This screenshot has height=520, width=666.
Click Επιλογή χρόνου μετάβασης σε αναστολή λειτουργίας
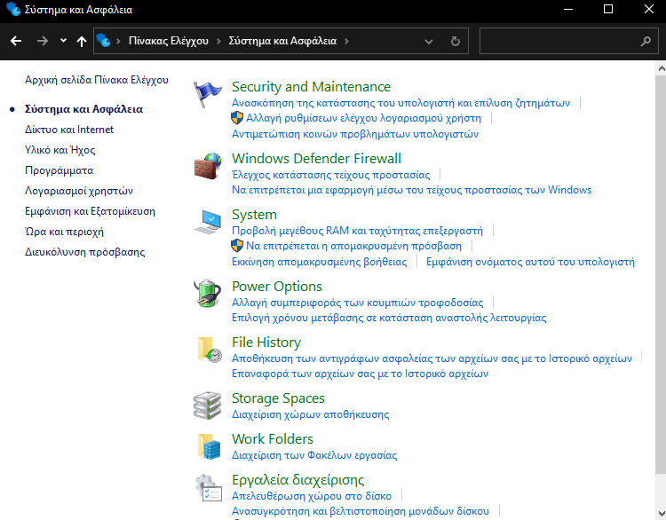pyautogui.click(x=389, y=318)
